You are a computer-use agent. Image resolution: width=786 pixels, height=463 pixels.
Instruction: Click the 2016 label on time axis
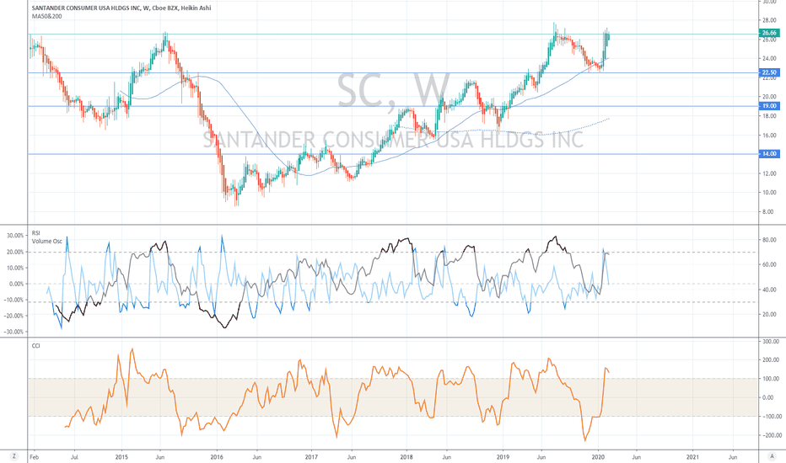(216, 457)
